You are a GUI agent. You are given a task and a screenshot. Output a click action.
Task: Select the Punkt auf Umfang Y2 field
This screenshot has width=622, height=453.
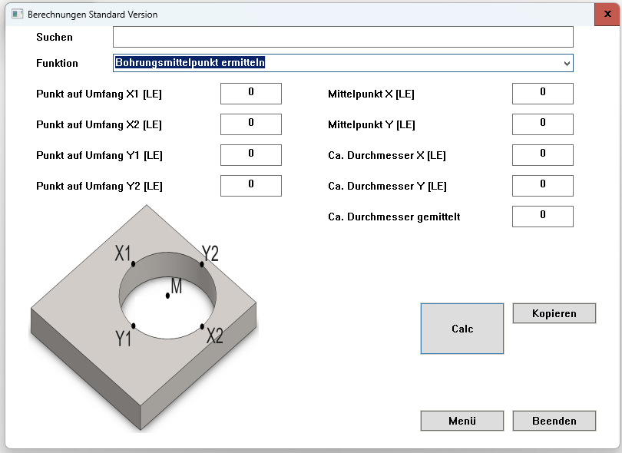250,186
